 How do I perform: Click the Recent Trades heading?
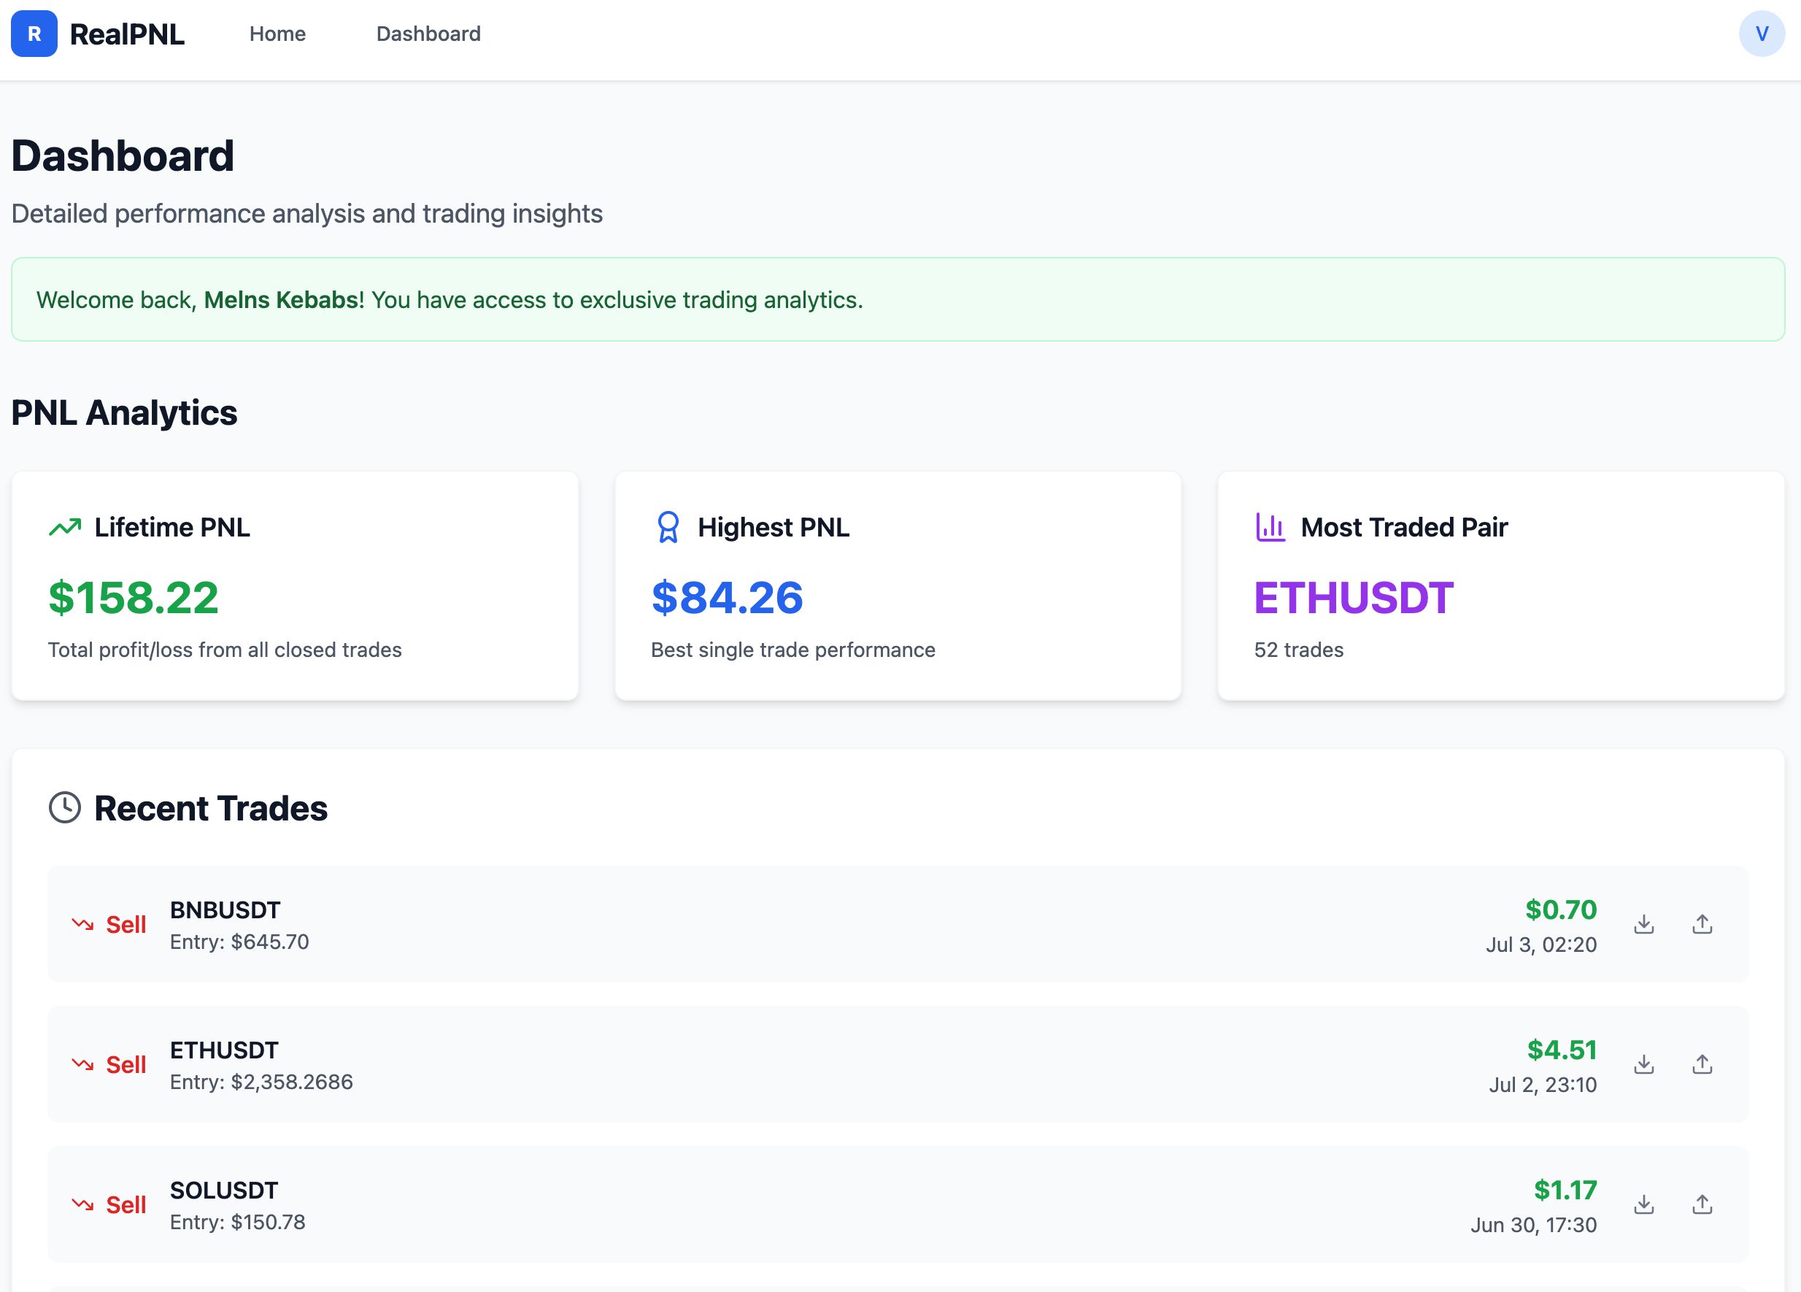click(x=210, y=808)
